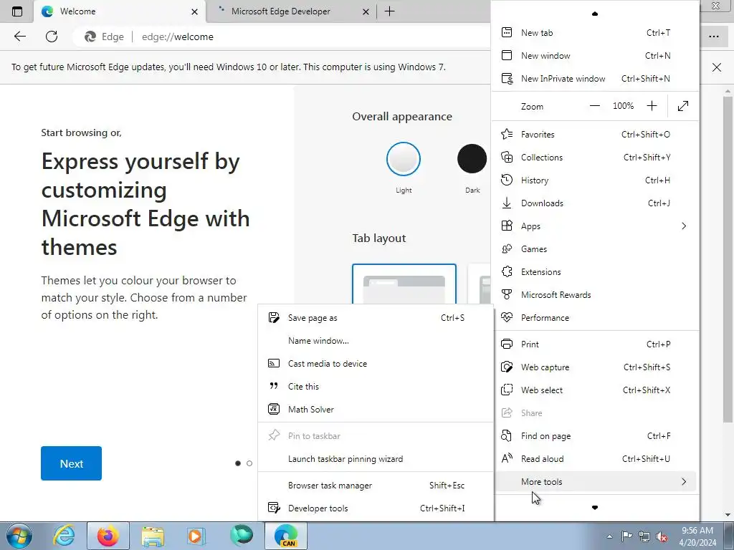Image resolution: width=734 pixels, height=550 pixels.
Task: Go back with the back arrow
Action: pos(19,37)
